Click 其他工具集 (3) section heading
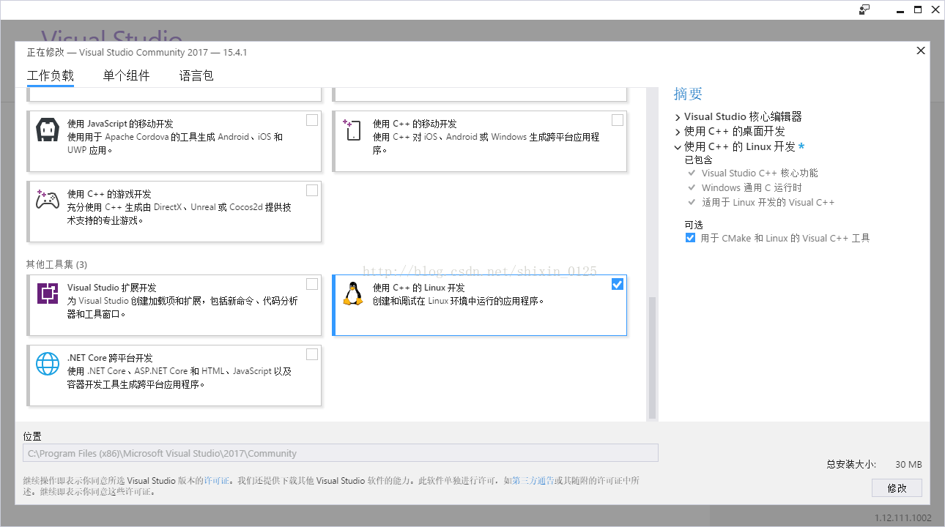 click(56, 264)
